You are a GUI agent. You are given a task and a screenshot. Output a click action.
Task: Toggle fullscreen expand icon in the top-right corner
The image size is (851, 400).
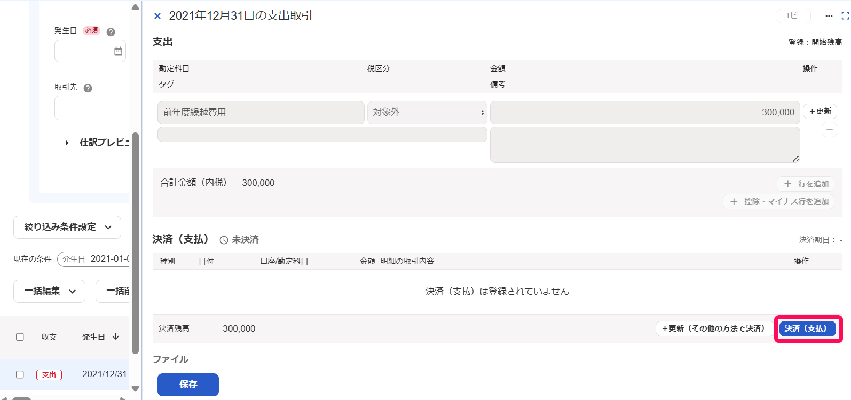(x=845, y=16)
